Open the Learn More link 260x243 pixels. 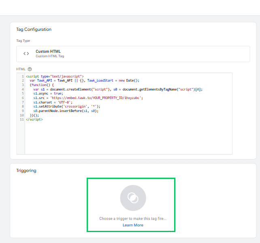tap(133, 225)
